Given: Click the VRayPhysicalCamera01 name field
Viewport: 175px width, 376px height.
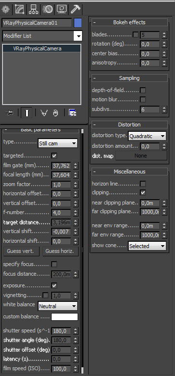Looking at the screenshot, I should click(x=37, y=23).
